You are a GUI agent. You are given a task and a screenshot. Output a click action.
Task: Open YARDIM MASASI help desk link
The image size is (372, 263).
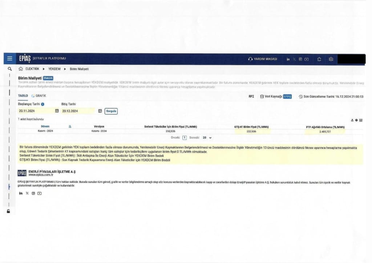pyautogui.click(x=263, y=59)
